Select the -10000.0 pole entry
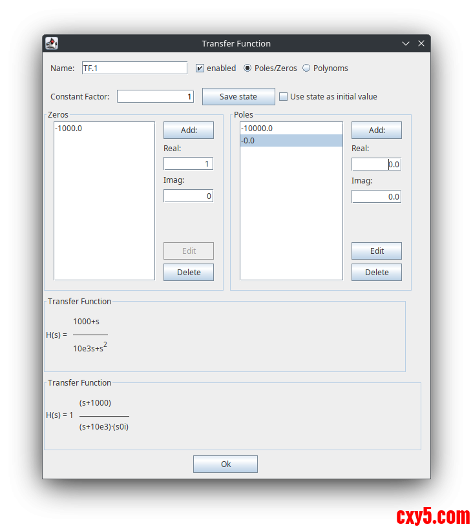The image size is (473, 529). pyautogui.click(x=291, y=129)
